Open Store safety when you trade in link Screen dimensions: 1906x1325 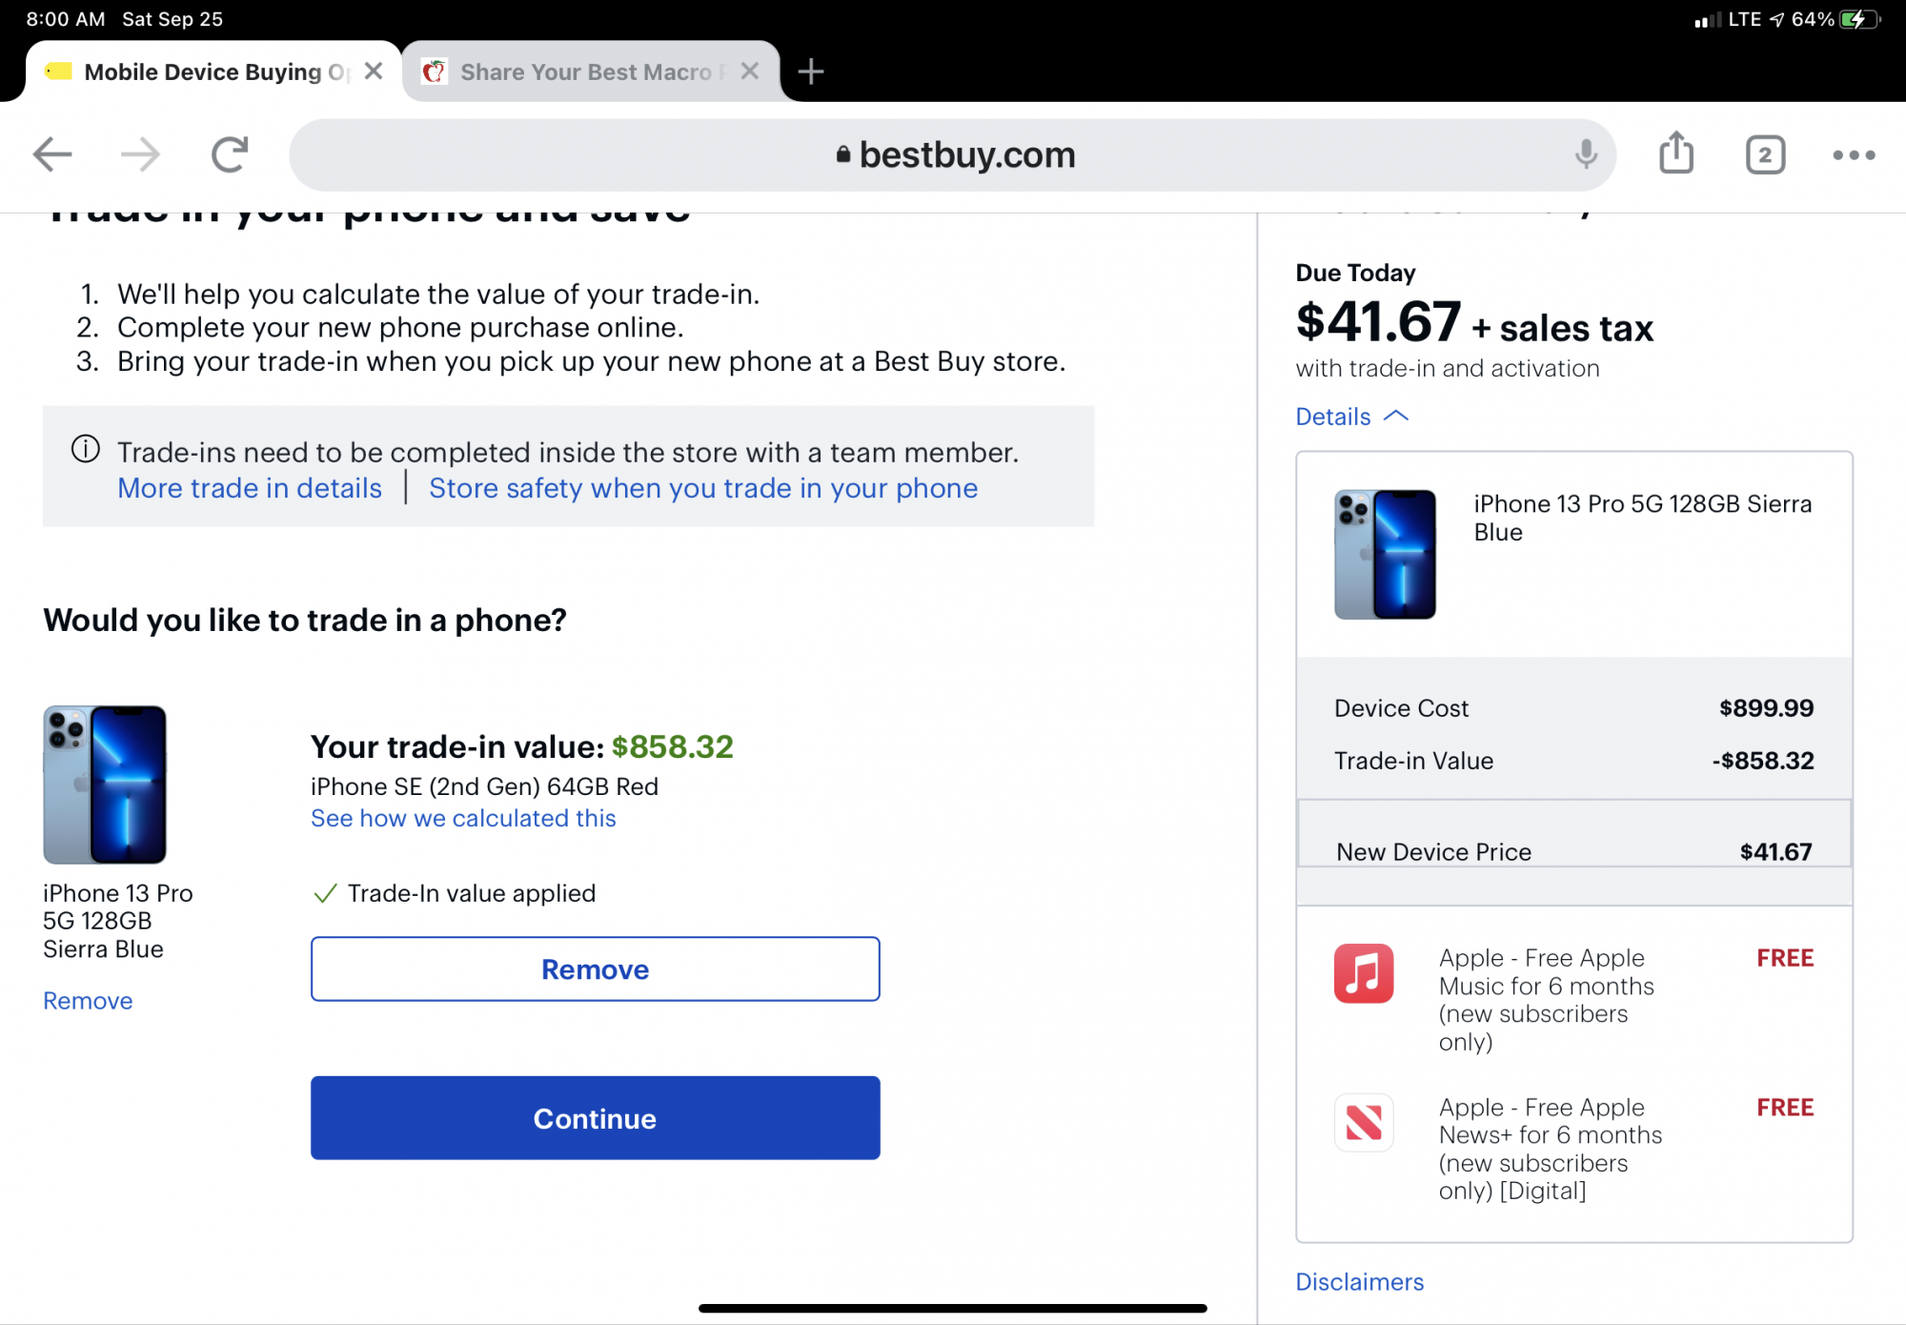point(703,488)
